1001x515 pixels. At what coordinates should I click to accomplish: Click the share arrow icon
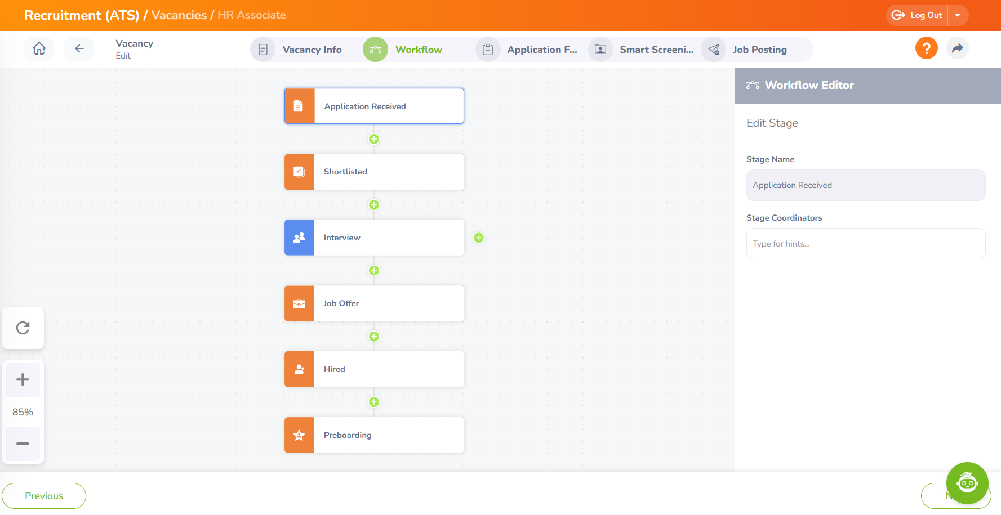click(x=957, y=48)
